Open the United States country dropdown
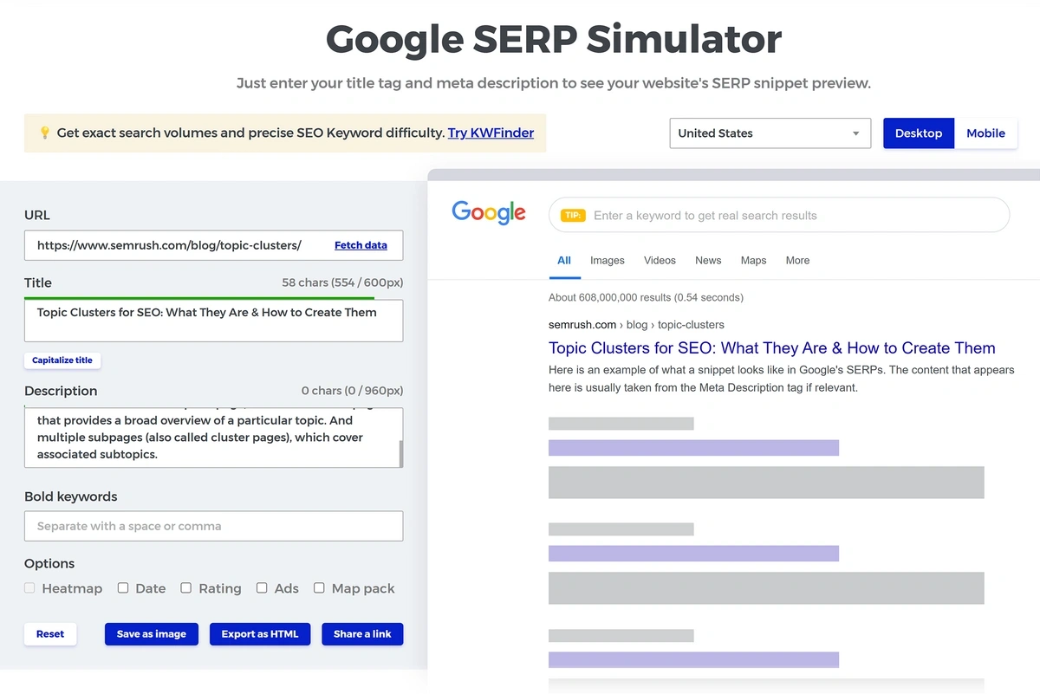The width and height of the screenshot is (1040, 694). coord(770,133)
